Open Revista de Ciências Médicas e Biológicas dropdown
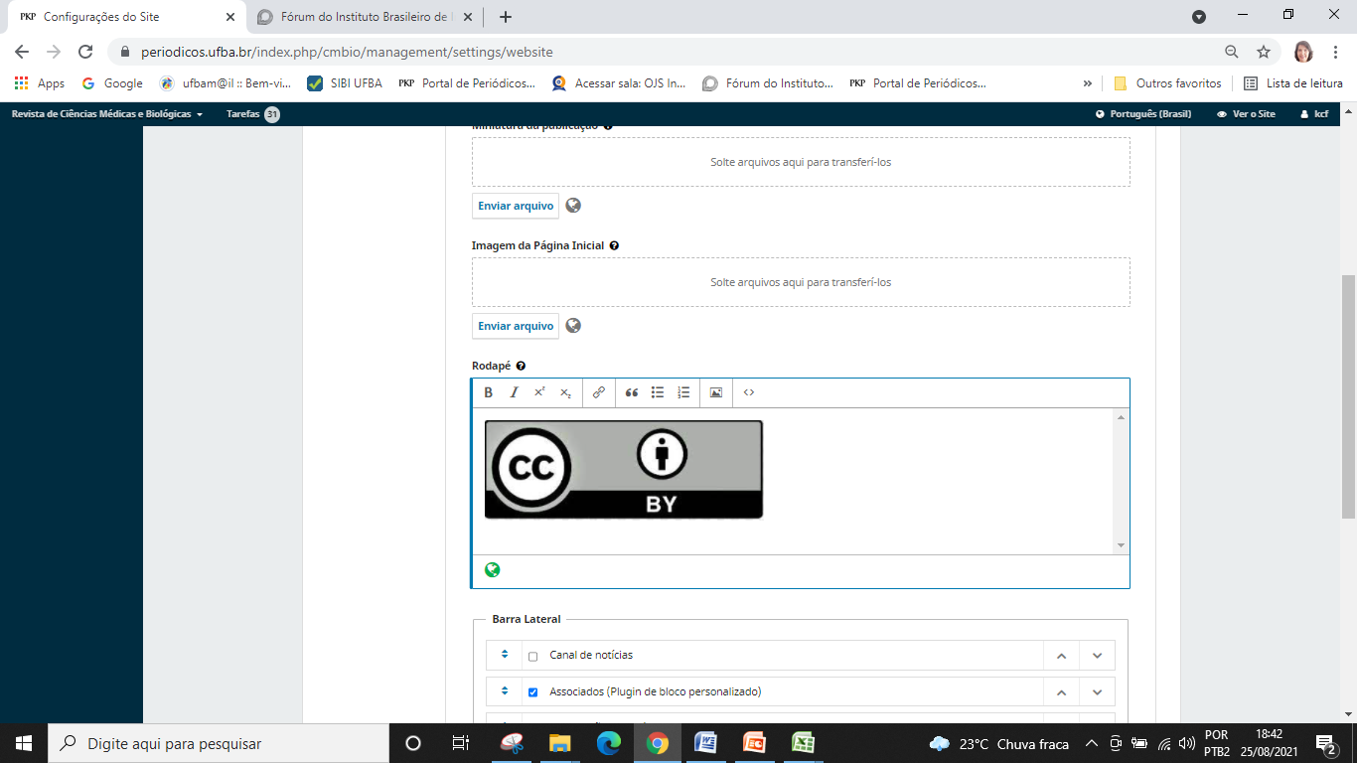Image resolution: width=1357 pixels, height=763 pixels. tap(107, 114)
